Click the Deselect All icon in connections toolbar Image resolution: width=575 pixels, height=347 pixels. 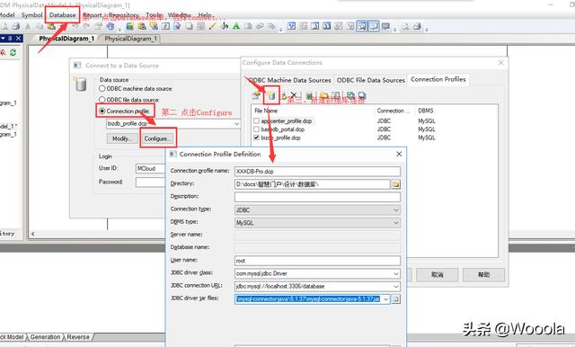[361, 96]
